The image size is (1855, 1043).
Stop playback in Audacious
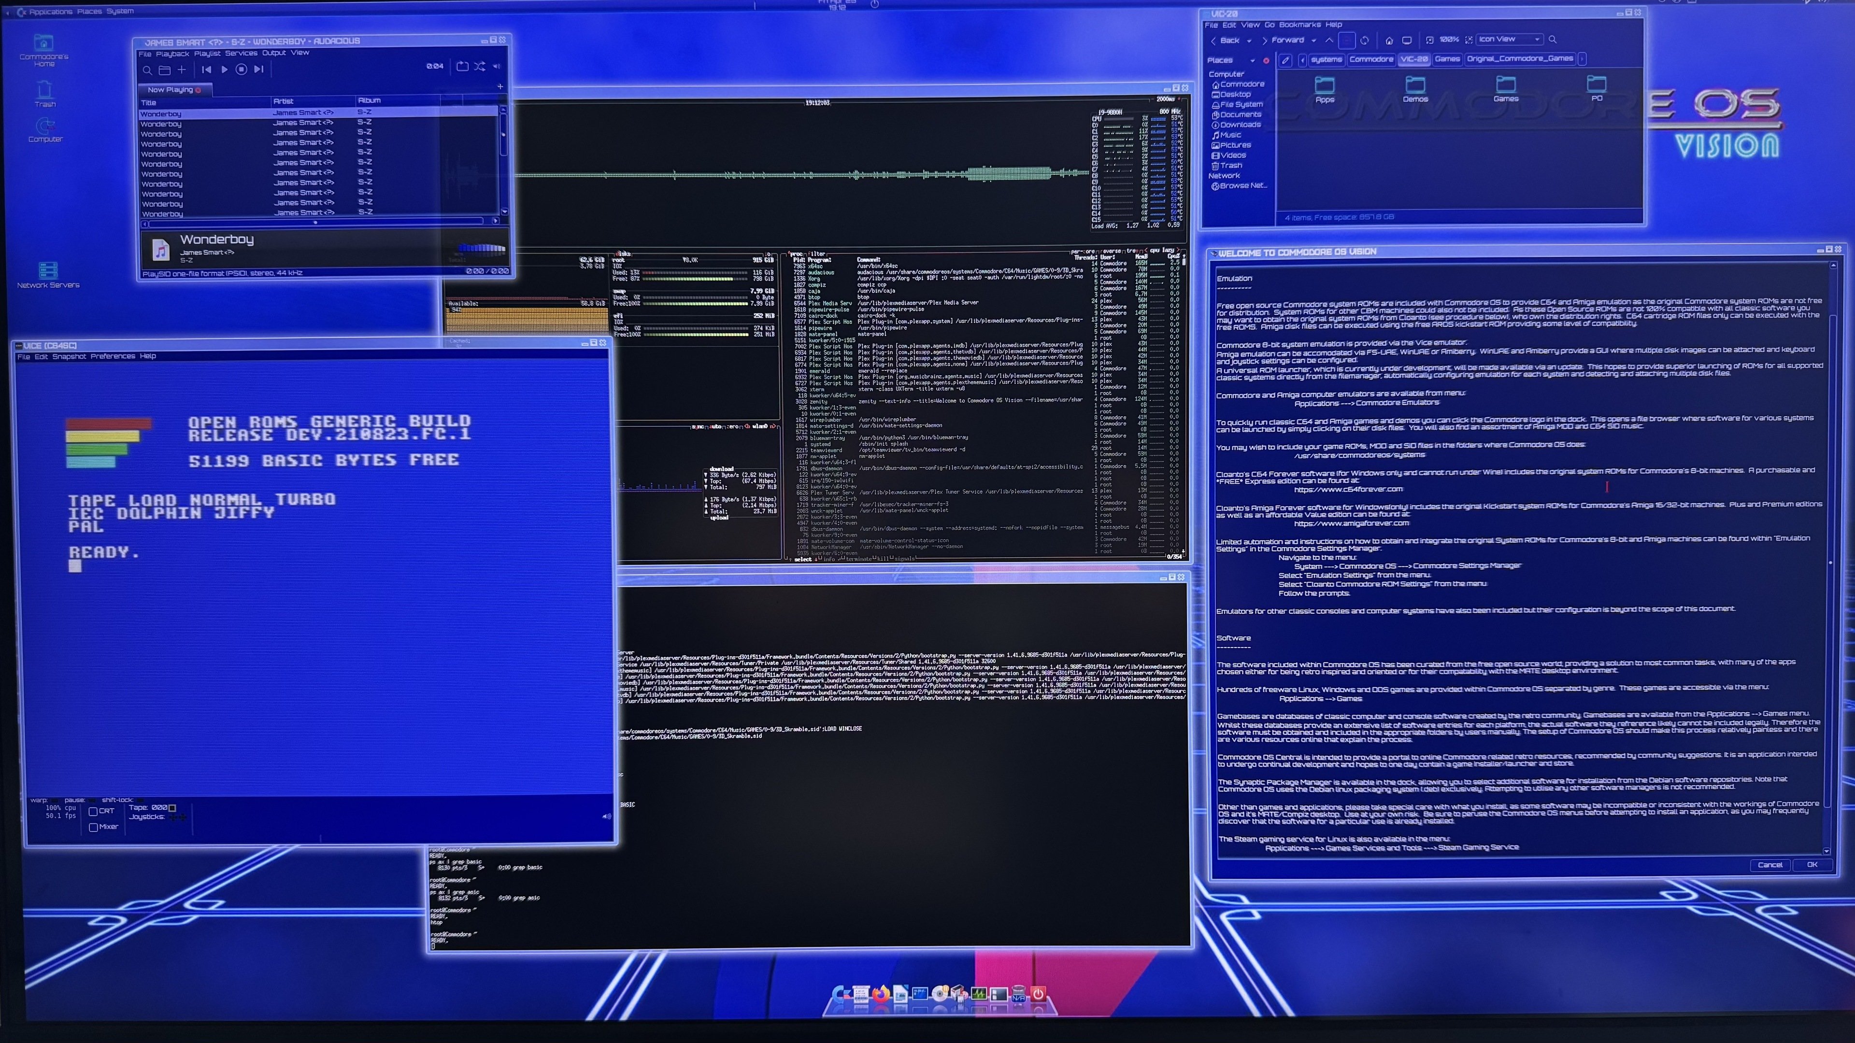point(241,70)
